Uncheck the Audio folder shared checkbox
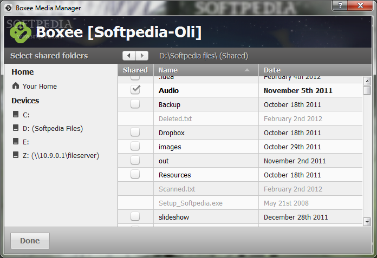The width and height of the screenshot is (377, 258). (x=135, y=90)
